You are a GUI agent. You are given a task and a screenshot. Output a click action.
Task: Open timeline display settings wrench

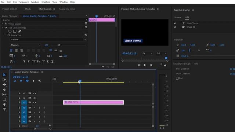point(40,81)
